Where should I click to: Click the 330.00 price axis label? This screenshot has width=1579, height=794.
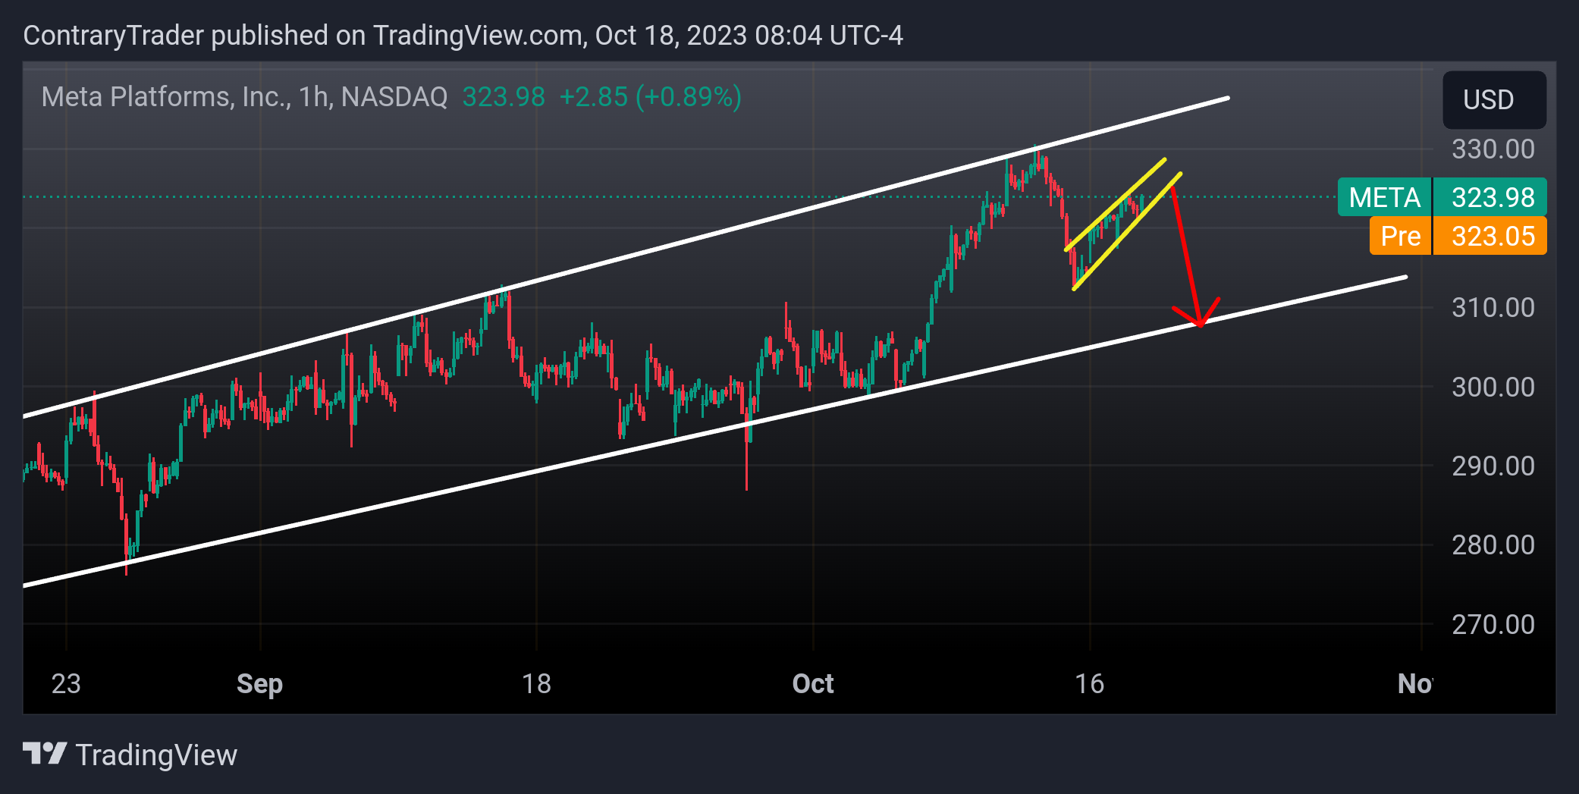coord(1493,149)
